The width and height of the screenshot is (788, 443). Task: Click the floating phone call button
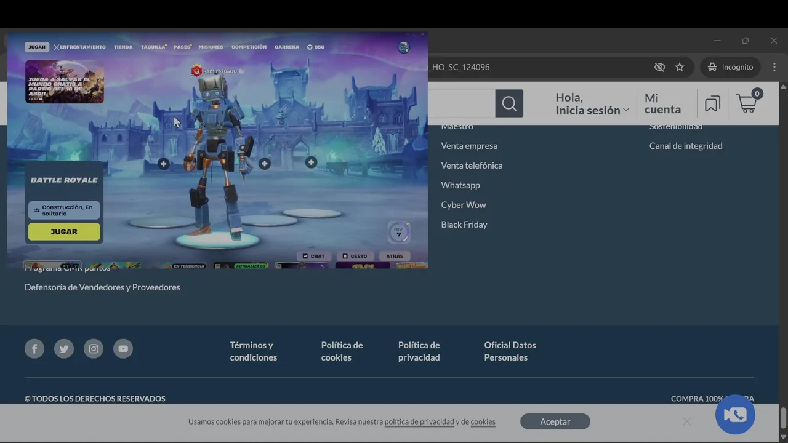(735, 415)
